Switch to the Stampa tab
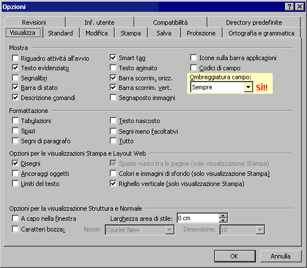 [130, 33]
